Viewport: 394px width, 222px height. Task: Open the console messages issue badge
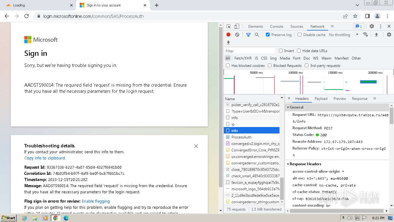358,27
